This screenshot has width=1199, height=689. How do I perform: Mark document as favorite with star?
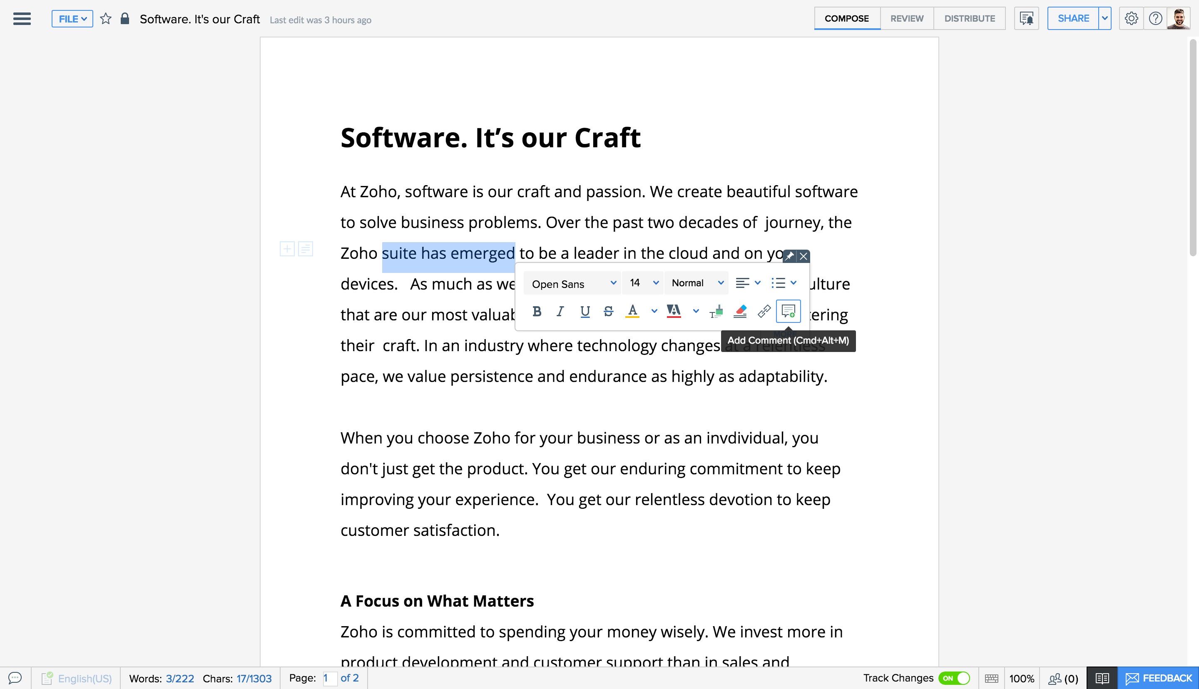coord(106,19)
